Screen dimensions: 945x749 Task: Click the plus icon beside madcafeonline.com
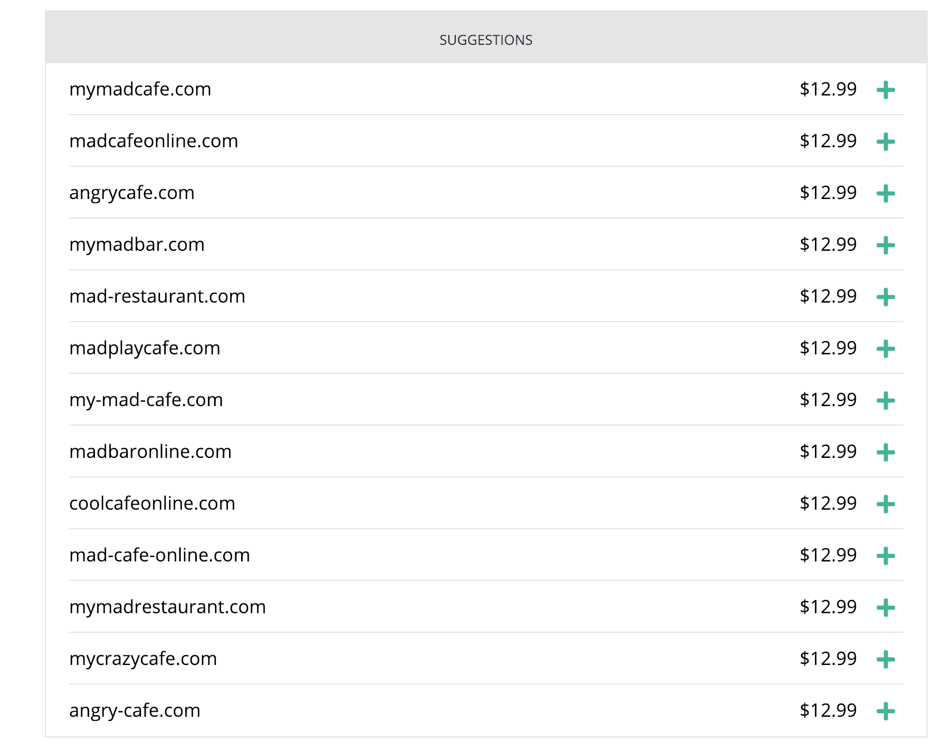click(x=885, y=142)
